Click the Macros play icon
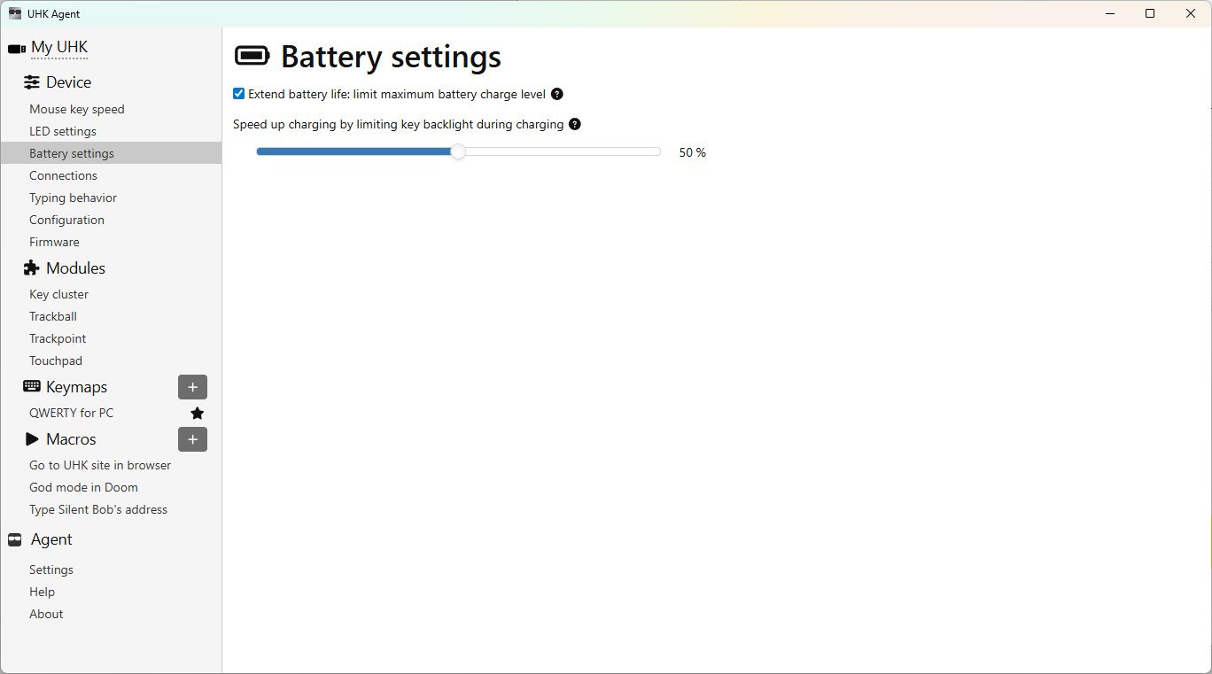Screen dimensions: 1212x674 (32, 438)
